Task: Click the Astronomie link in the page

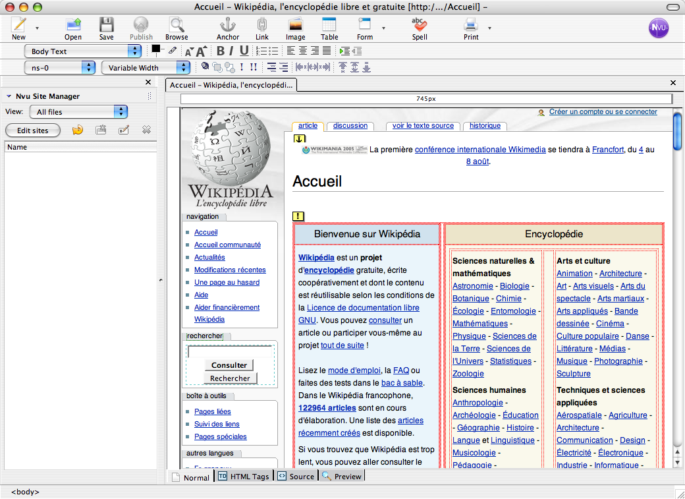Action: point(472,286)
